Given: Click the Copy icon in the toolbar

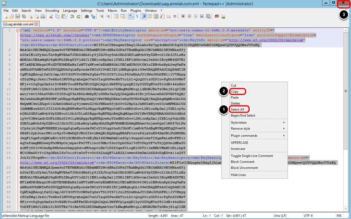Looking at the screenshot, I should pos(58,16).
